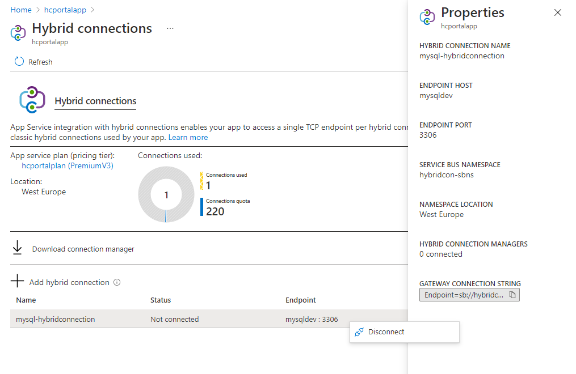Click the Gateway connection string field
This screenshot has height=374, width=576.
point(463,295)
